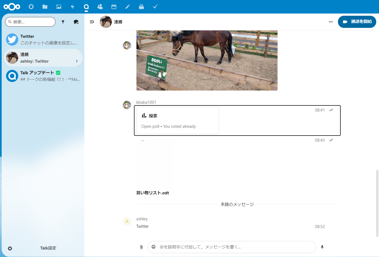This screenshot has height=257, width=379.
Task: Open the horse photo in the chat
Action: [207, 60]
